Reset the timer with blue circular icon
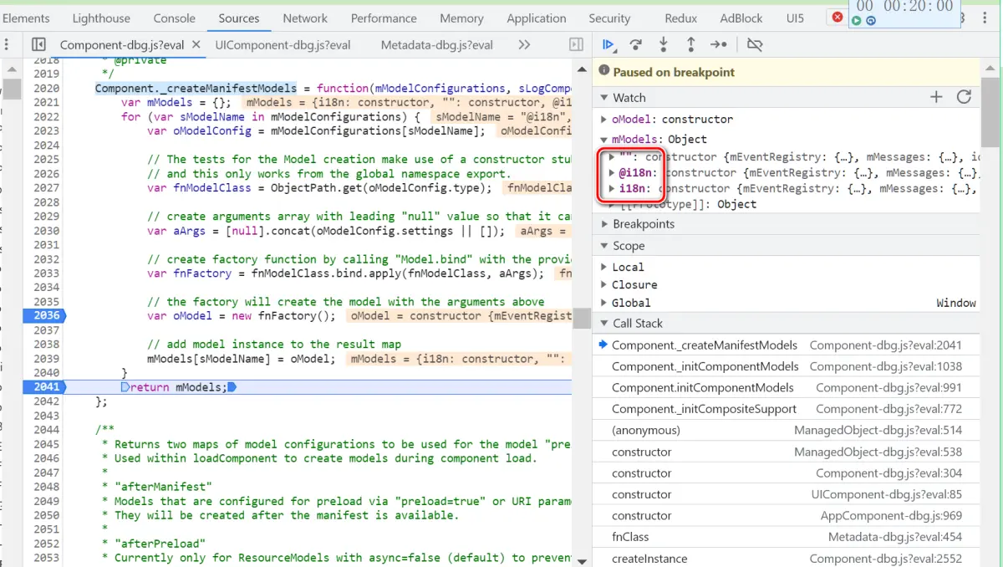Viewport: 1003px width, 567px height. pos(871,21)
